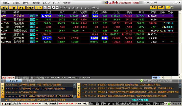This screenshot has width=182, height=106.
Task: Click the left arrow beside 市场公告 tab
Action: point(2,81)
